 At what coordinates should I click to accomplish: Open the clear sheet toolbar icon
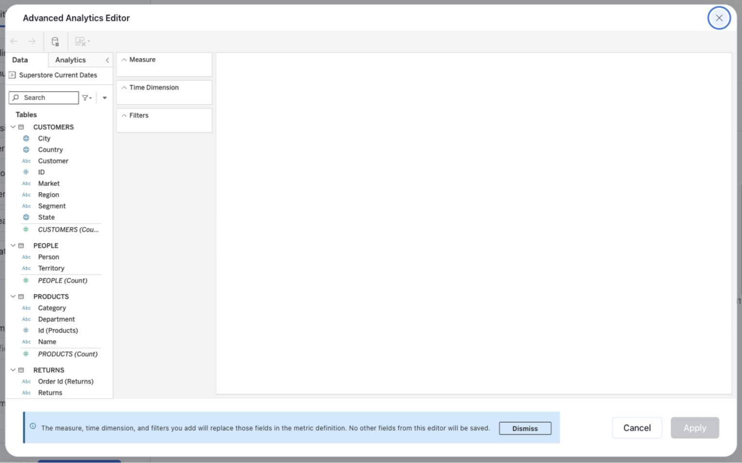pos(81,42)
